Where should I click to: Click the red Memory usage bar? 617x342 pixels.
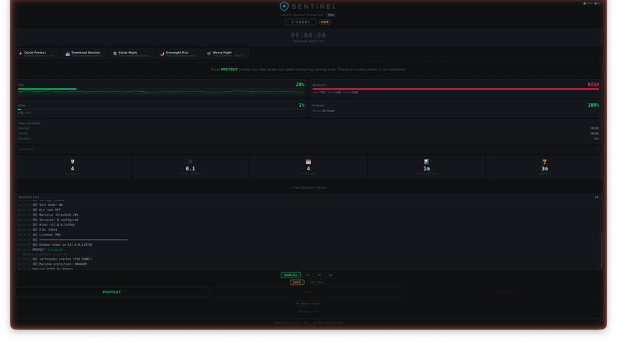point(456,89)
